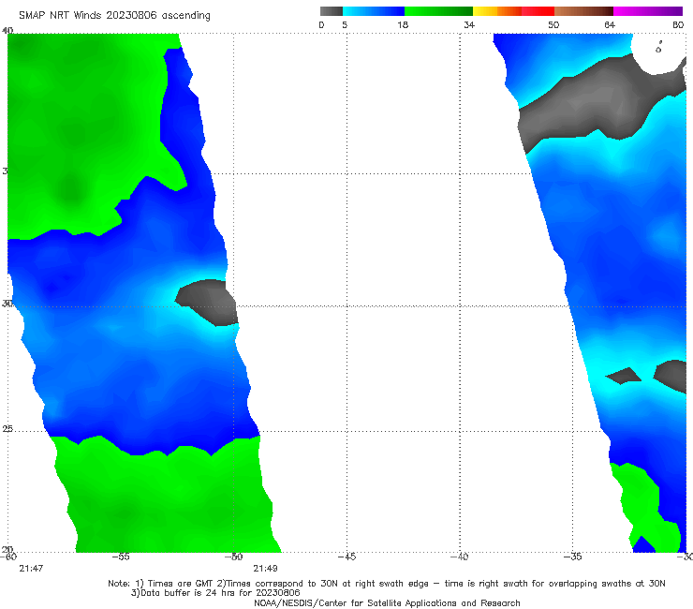Click the longitude label '-40'
This screenshot has height=609, width=693.
pyautogui.click(x=460, y=557)
